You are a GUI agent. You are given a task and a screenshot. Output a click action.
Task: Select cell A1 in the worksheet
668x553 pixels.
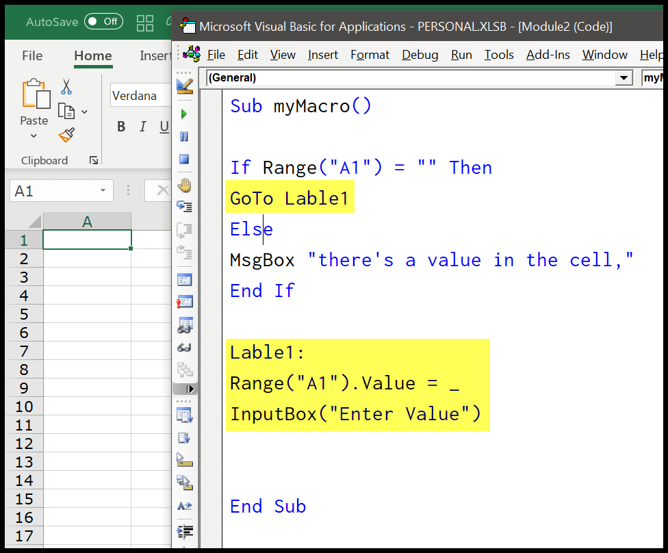point(87,240)
